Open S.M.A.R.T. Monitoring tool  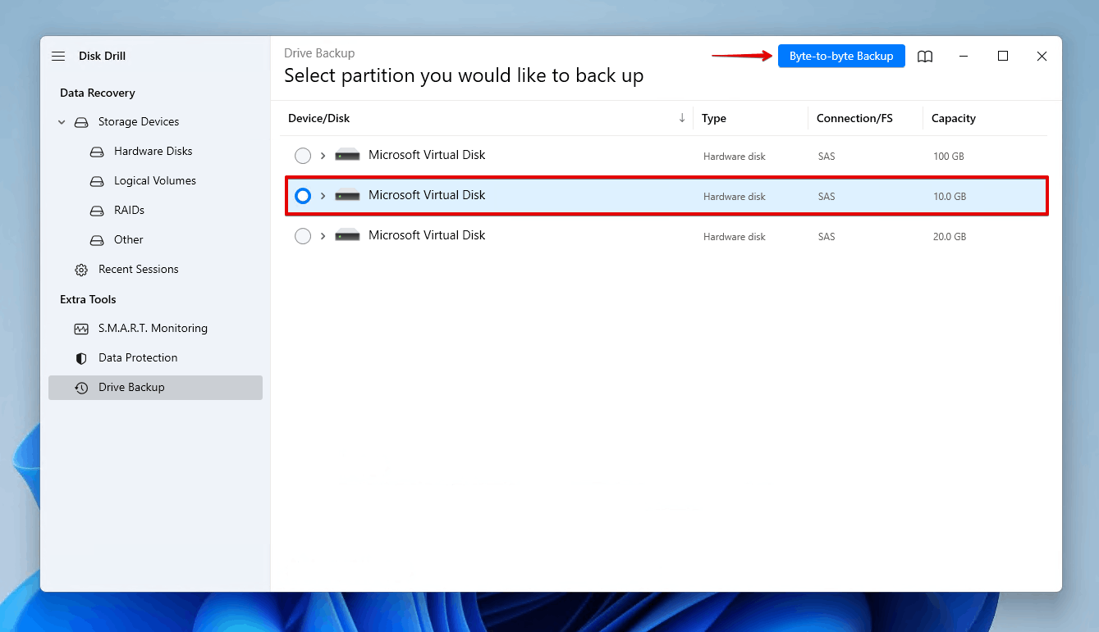[x=153, y=328]
